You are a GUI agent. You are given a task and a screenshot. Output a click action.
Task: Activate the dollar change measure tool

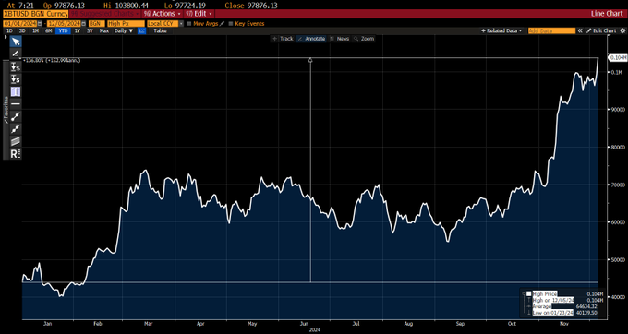(x=16, y=78)
